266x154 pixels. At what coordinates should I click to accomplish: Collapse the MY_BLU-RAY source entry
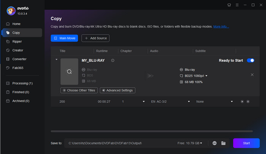57,59
